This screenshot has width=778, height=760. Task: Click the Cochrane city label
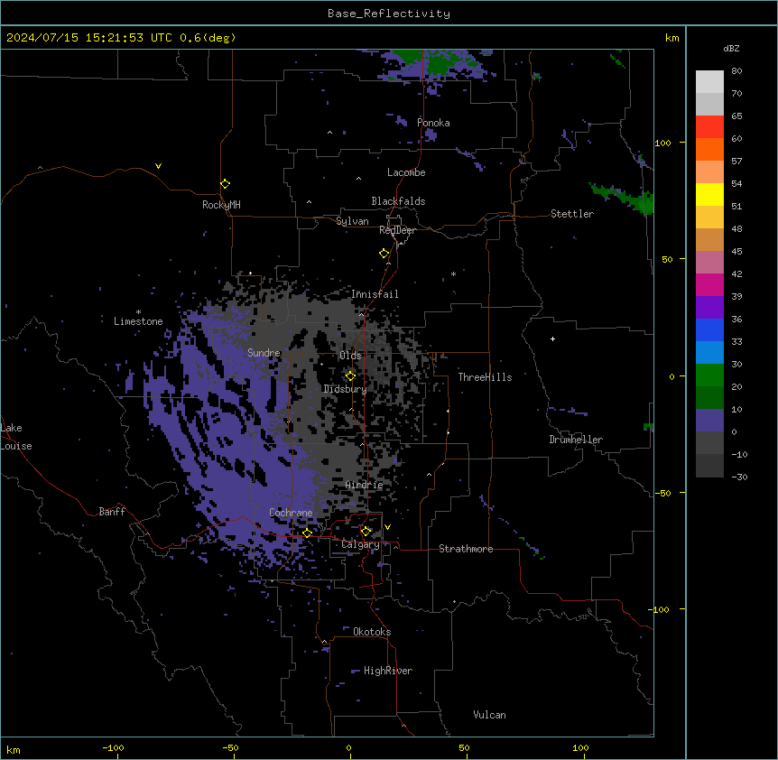[x=291, y=513]
